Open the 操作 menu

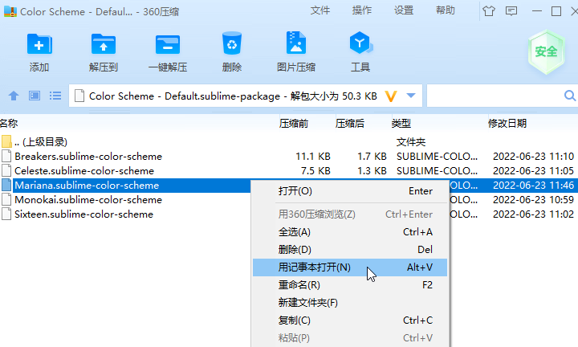361,10
